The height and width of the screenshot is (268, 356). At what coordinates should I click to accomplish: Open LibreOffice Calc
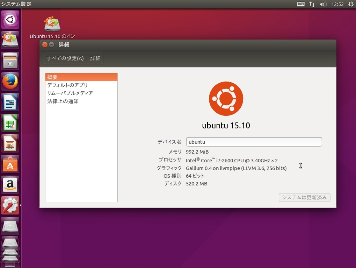click(9, 123)
